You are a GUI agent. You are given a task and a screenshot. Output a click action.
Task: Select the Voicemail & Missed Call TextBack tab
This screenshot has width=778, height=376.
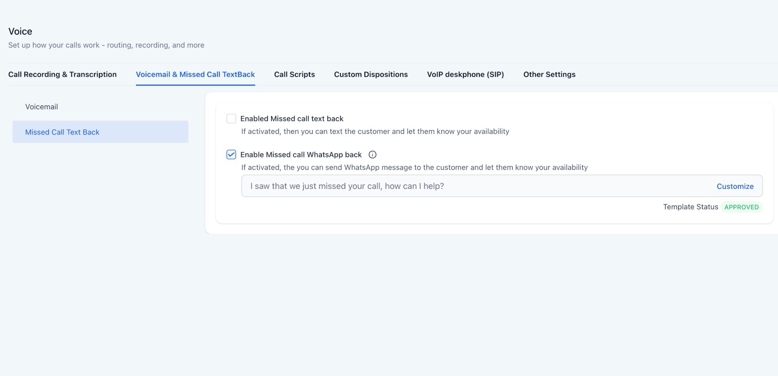(x=195, y=75)
